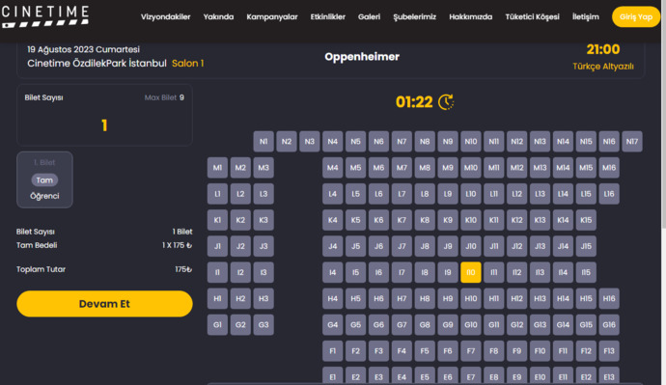Viewport: 666px width, 385px height.
Task: Select seat J15
Action: 586,246
